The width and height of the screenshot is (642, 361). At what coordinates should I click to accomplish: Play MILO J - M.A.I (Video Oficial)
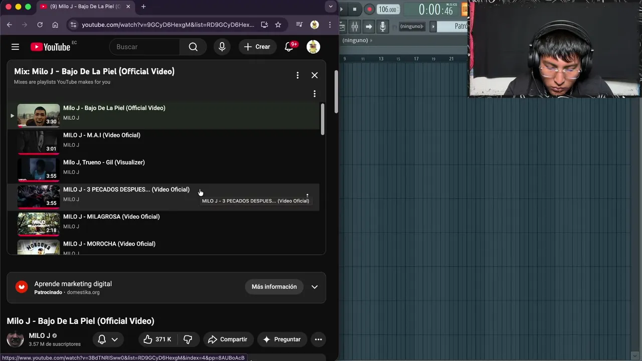(x=101, y=135)
